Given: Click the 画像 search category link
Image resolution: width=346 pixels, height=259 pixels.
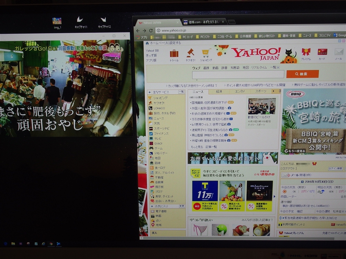Looking at the screenshot, I should pyautogui.click(x=206, y=68).
